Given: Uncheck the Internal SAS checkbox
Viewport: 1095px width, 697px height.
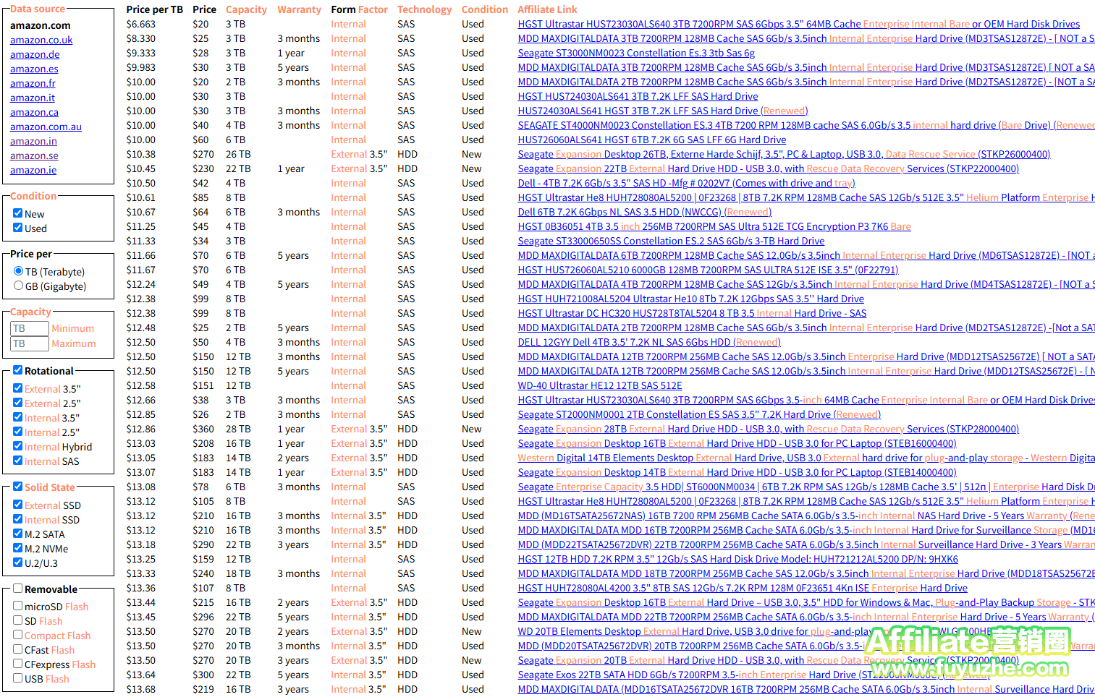Looking at the screenshot, I should (17, 461).
